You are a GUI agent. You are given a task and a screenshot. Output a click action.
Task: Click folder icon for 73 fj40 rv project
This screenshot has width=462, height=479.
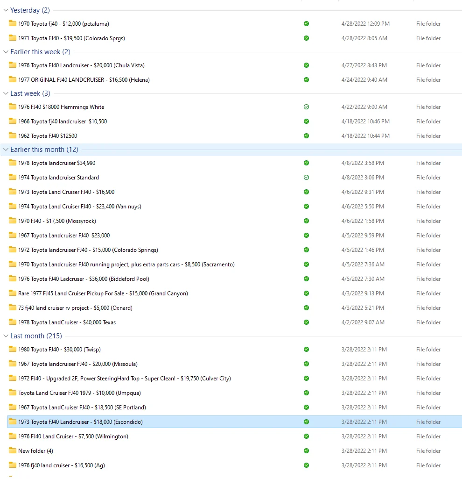[13, 307]
